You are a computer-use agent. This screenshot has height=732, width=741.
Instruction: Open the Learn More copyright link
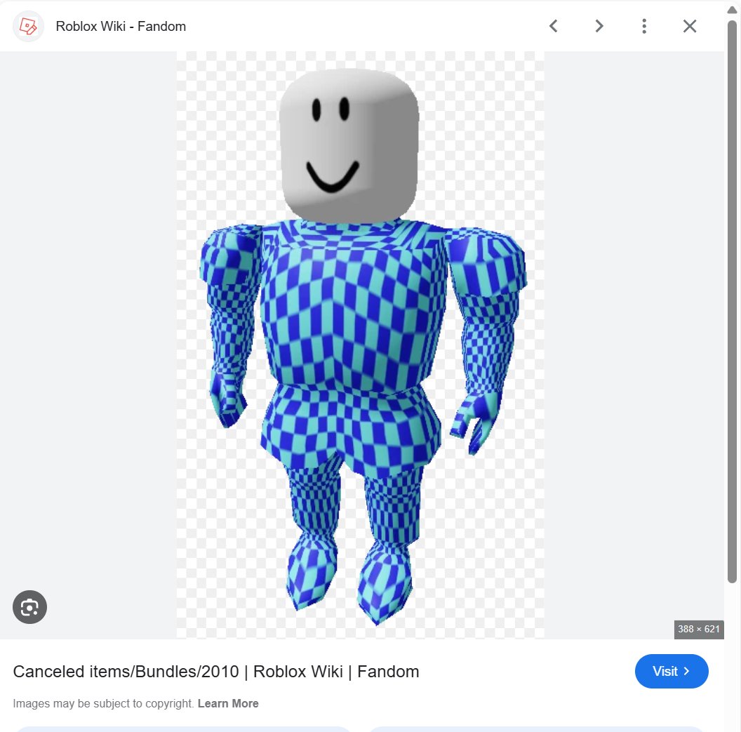pos(228,703)
